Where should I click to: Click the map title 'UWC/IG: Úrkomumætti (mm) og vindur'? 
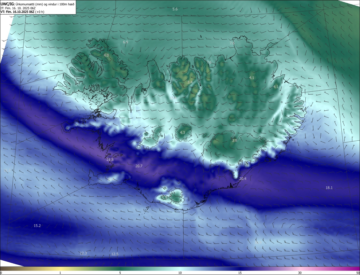coord(37,4)
